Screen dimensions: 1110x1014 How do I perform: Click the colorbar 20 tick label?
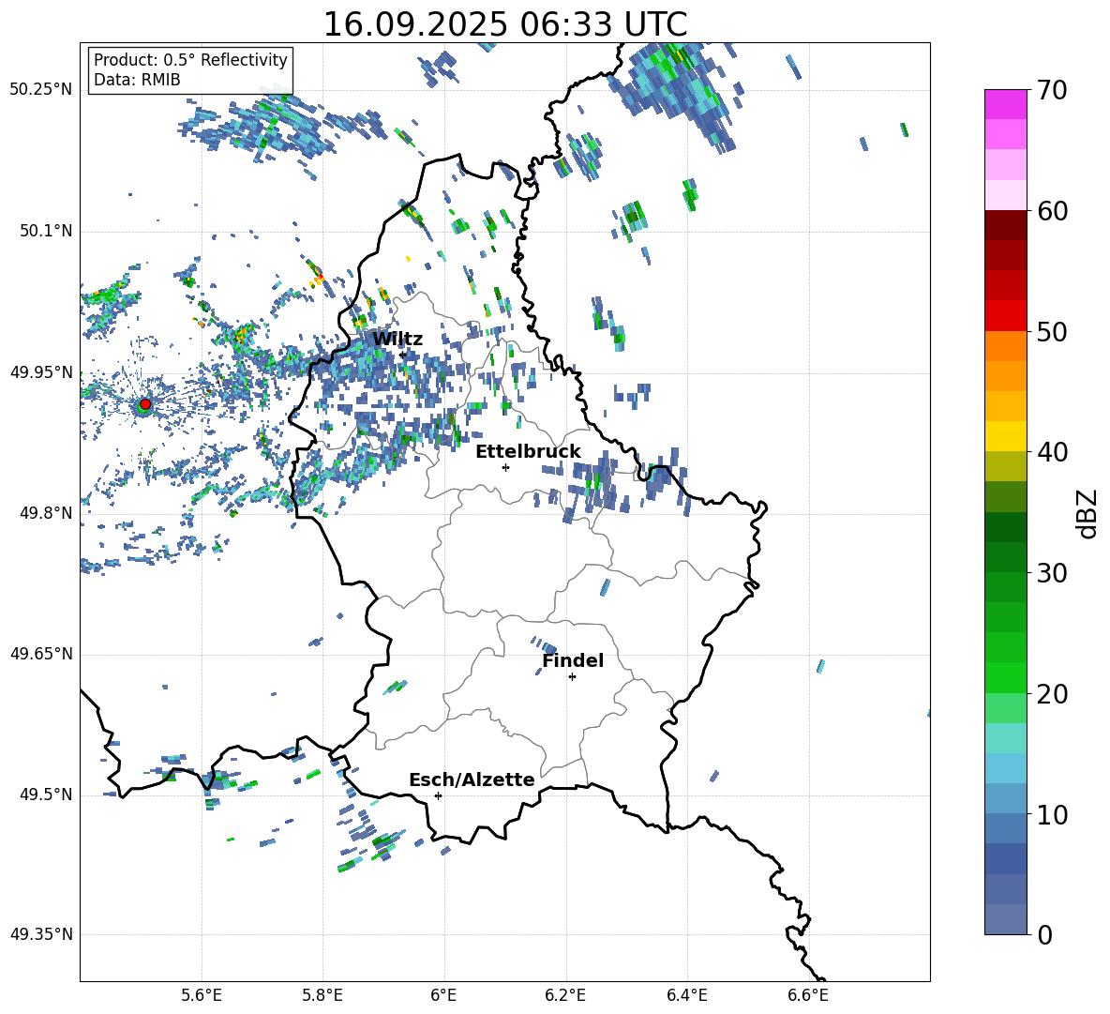point(1052,694)
